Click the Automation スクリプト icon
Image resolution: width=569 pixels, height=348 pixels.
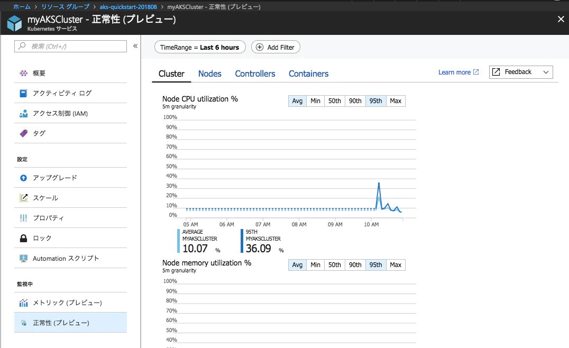pyautogui.click(x=24, y=259)
